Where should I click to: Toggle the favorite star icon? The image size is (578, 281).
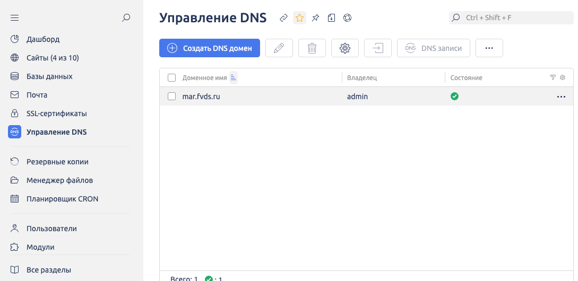[x=300, y=18]
